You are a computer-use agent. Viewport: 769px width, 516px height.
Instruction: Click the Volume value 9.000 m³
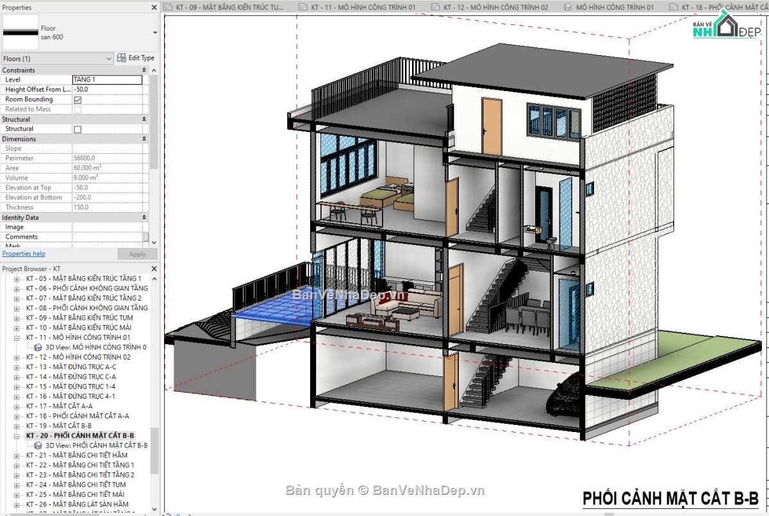(x=107, y=178)
